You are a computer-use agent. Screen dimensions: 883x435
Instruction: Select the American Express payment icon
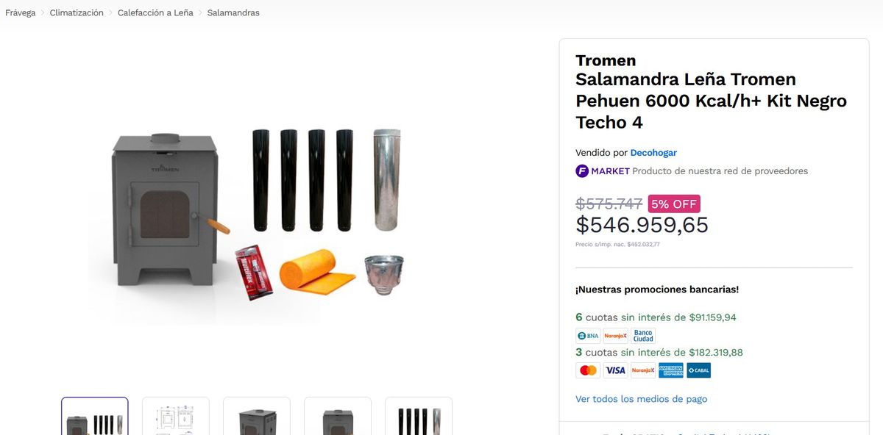click(x=670, y=370)
